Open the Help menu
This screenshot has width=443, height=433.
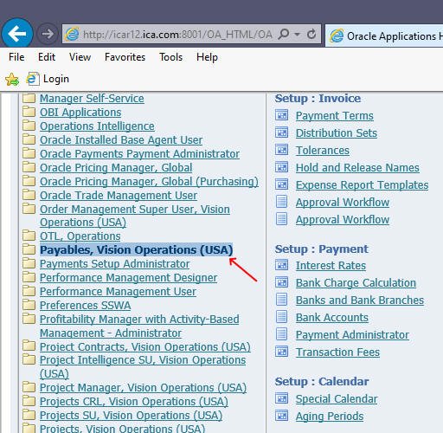tap(207, 57)
